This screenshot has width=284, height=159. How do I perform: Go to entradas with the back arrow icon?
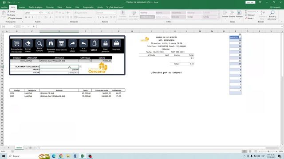(83, 43)
